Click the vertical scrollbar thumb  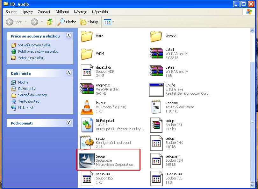pyautogui.click(x=252, y=122)
